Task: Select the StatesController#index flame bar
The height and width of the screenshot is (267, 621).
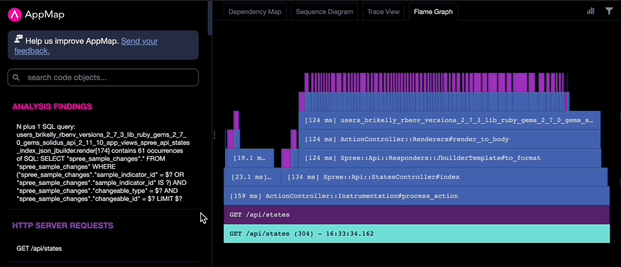Action: (x=444, y=177)
